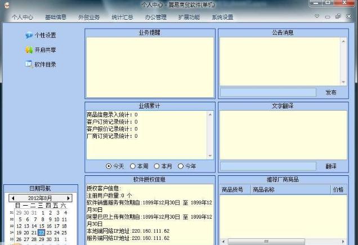The height and width of the screenshot is (245, 358).
Task: Open the 基础信息 menu
Action: tap(55, 17)
